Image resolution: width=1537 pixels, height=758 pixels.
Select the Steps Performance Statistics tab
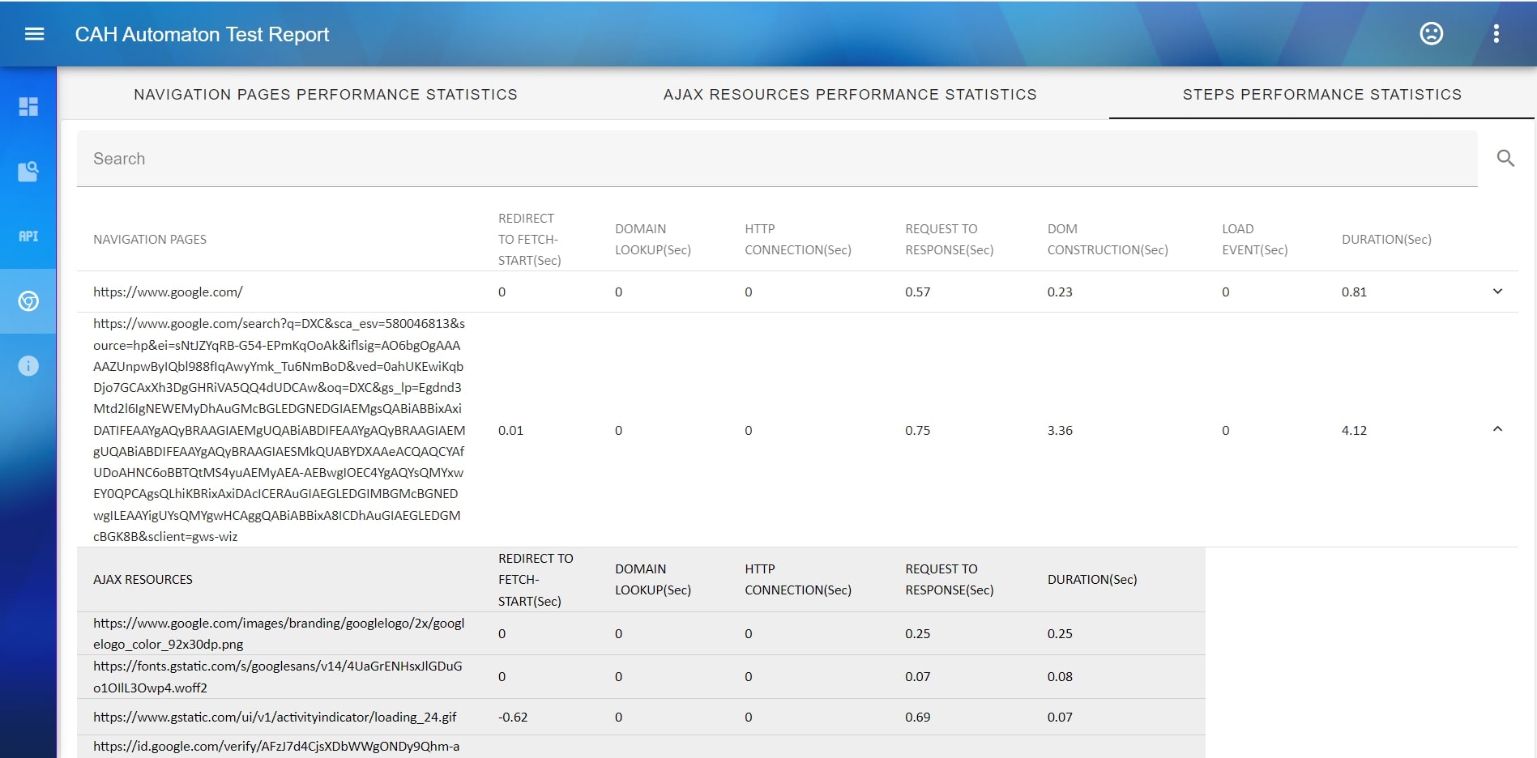click(x=1323, y=94)
